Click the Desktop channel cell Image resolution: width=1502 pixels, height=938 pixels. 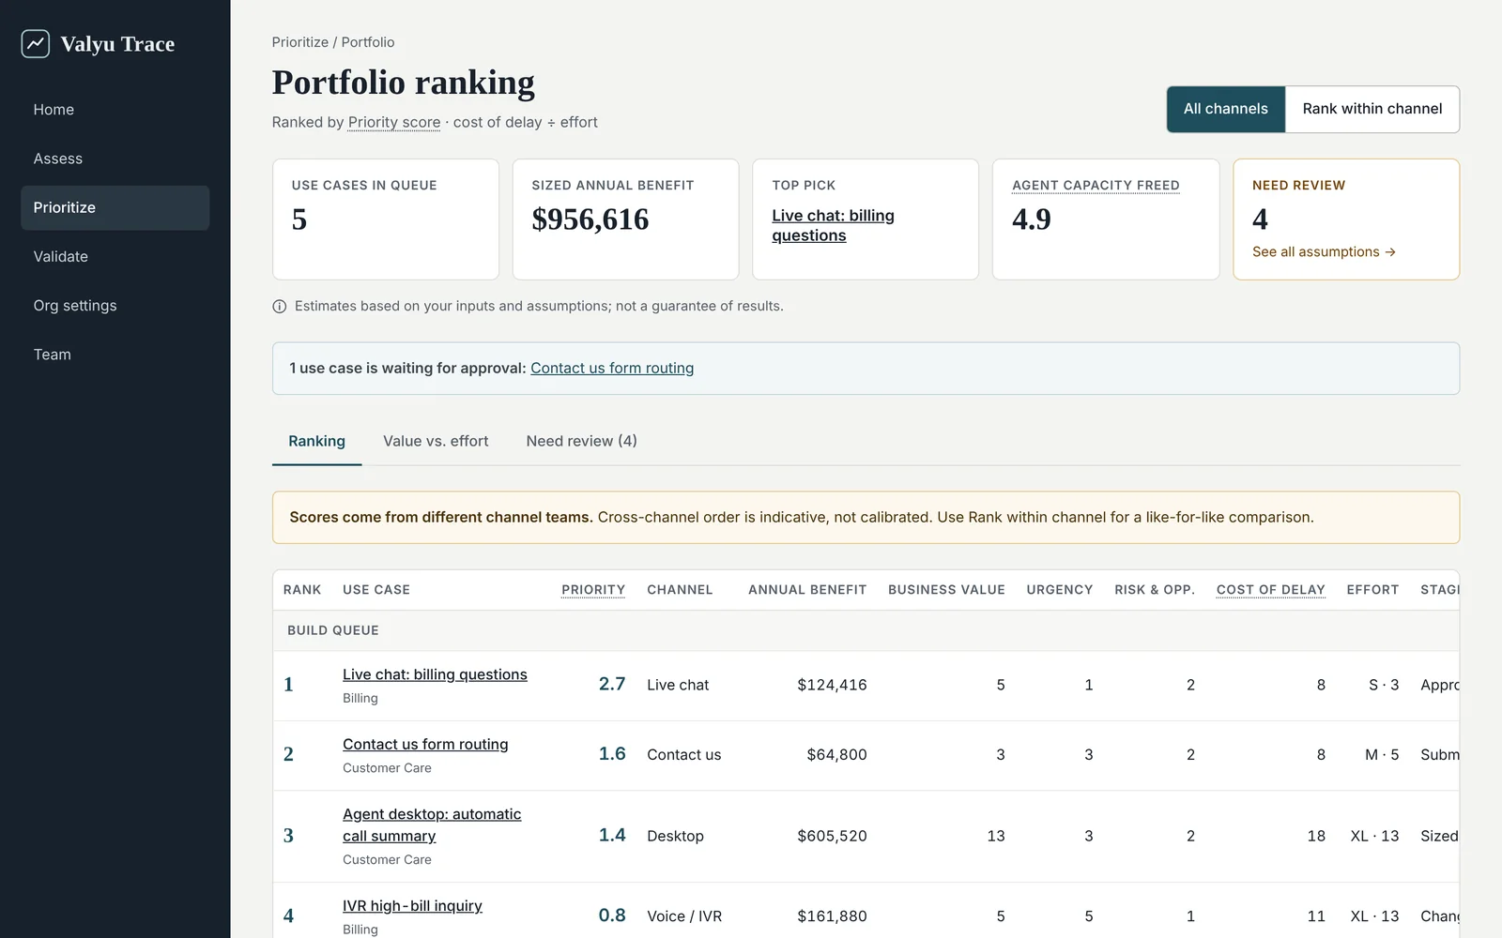point(675,836)
